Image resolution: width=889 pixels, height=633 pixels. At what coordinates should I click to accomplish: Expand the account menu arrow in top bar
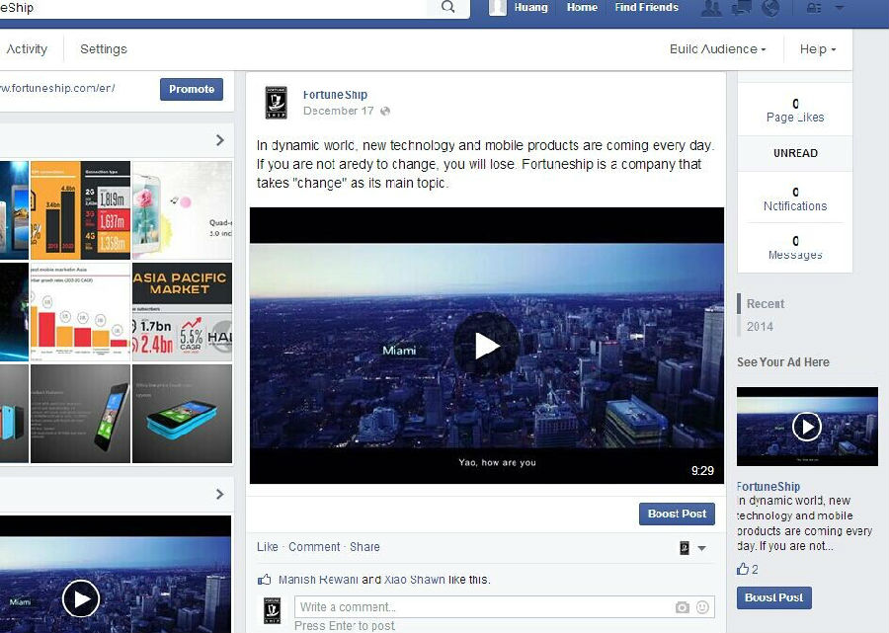tap(840, 8)
